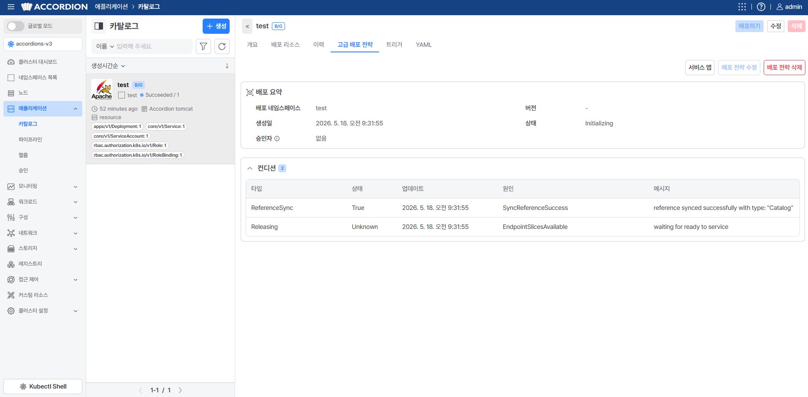Switch to the 개요 tab

[x=252, y=45]
